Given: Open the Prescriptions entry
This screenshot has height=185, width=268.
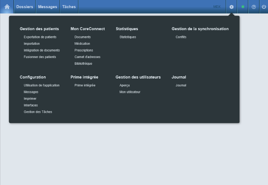Looking at the screenshot, I should coord(84,50).
